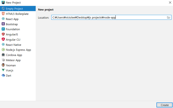Pick Bootstrap project type label
This screenshot has height=108, width=173.
point(12,24)
